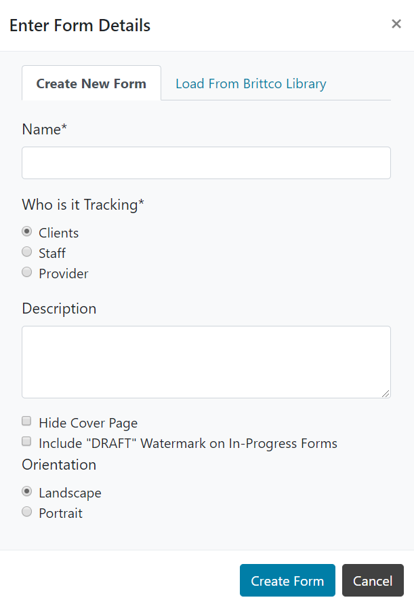Focus the Description text area
Screen dimensions: 414x602
(206, 361)
